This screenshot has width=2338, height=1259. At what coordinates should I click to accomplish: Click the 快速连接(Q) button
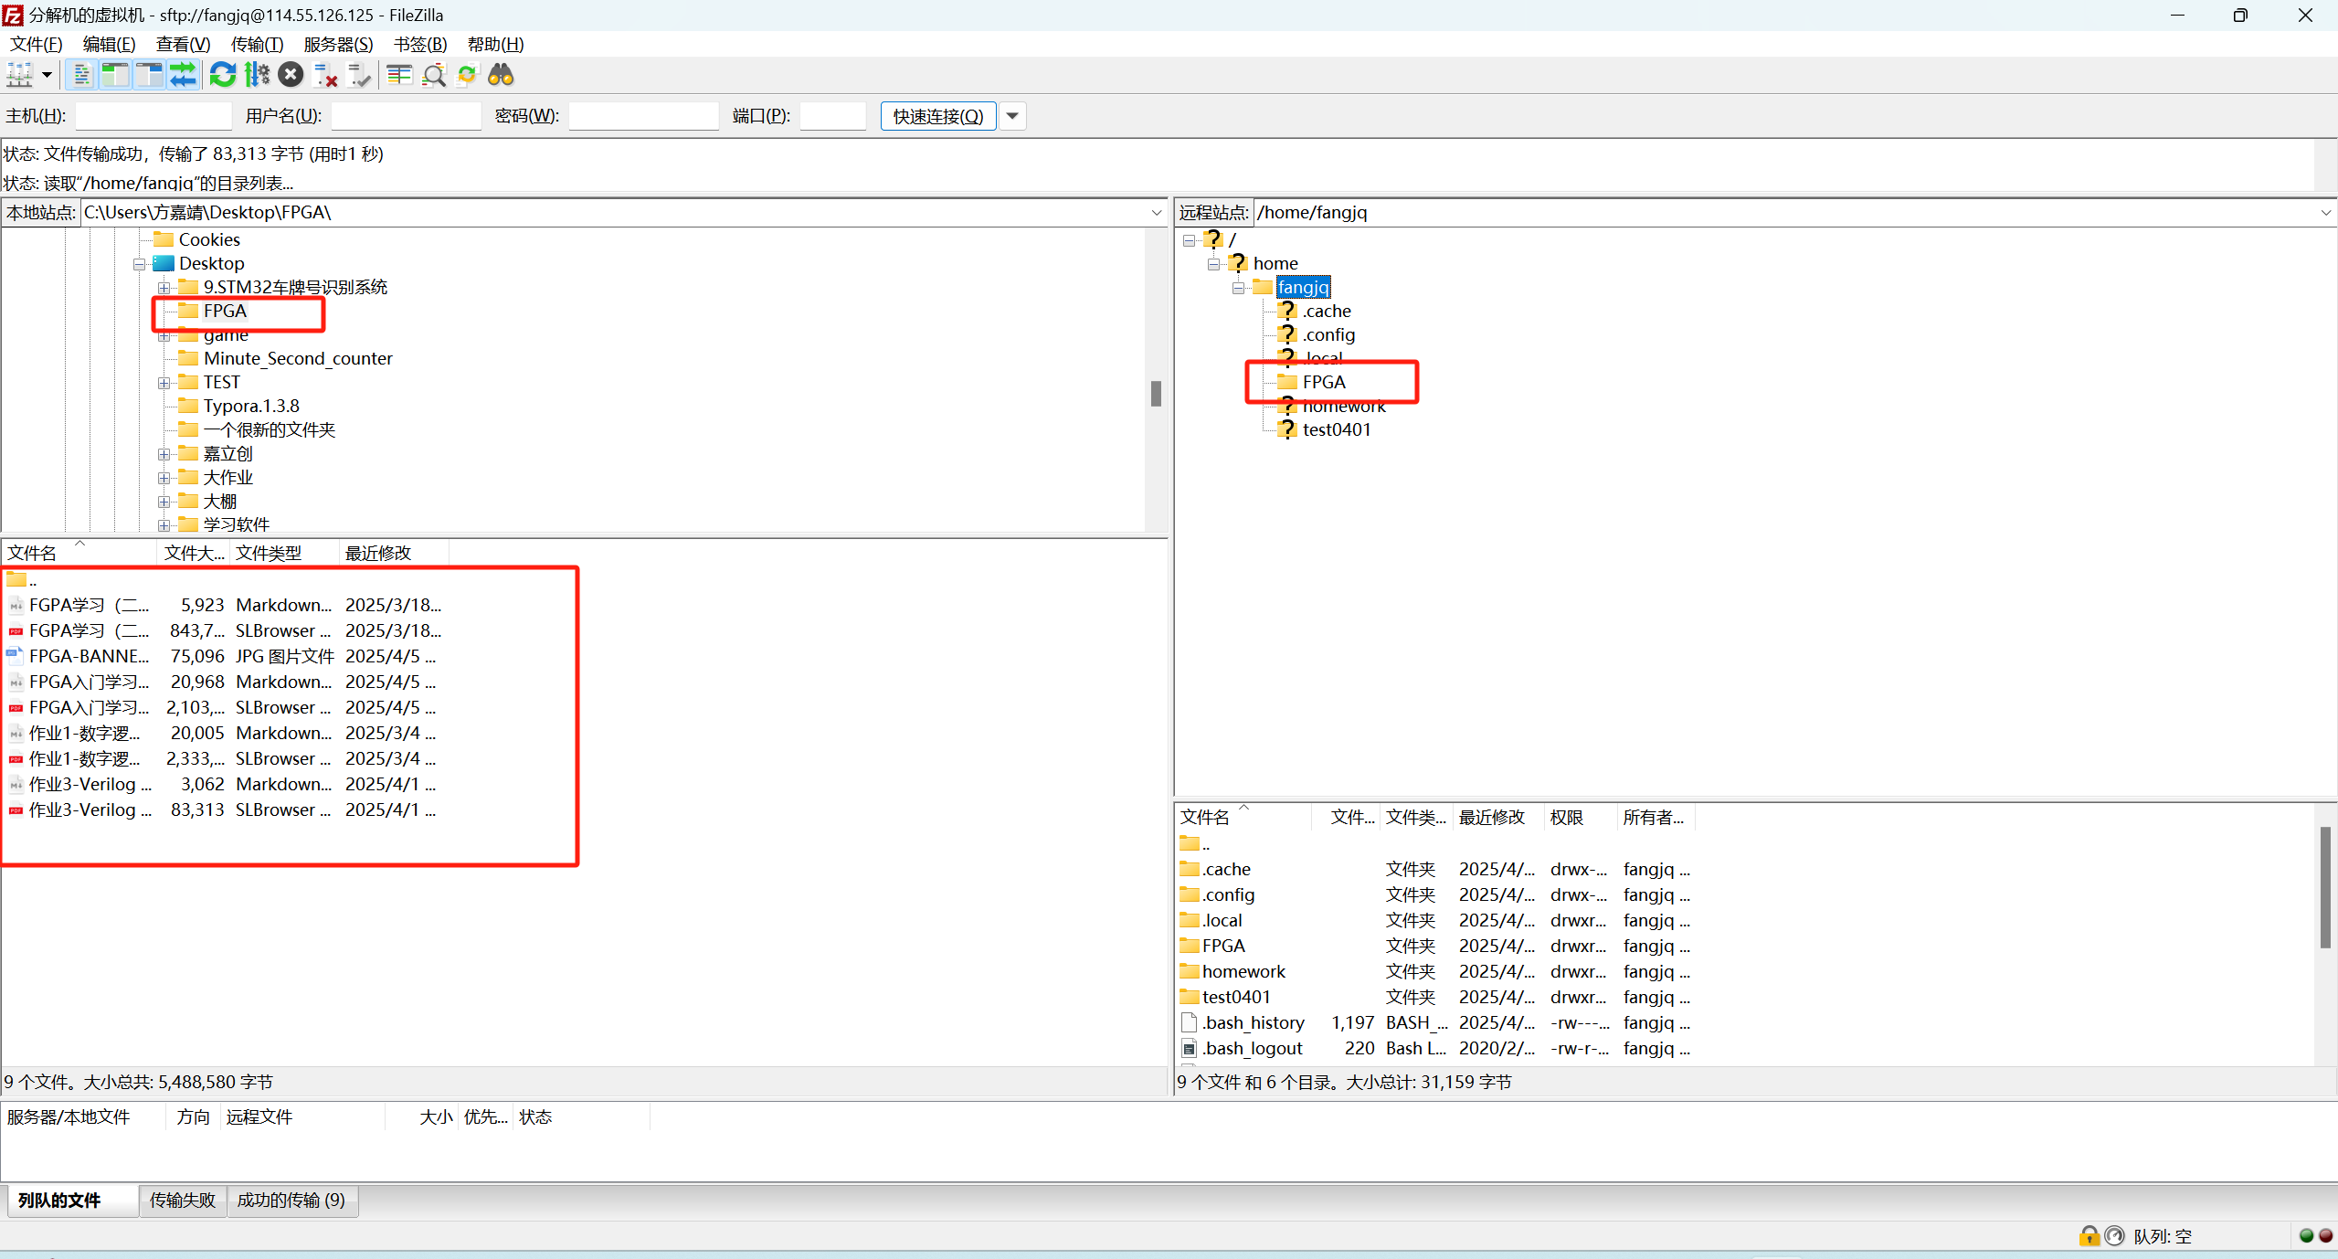[937, 116]
